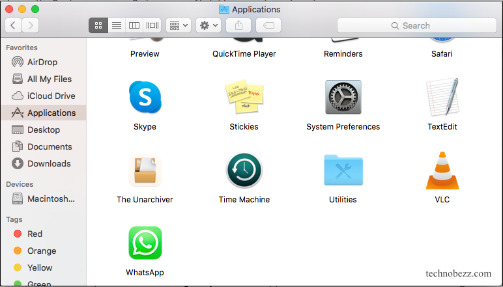Switch to icon view

pyautogui.click(x=98, y=25)
